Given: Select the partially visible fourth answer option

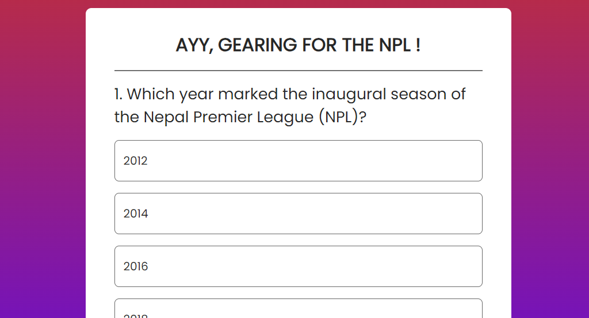Looking at the screenshot, I should 298,310.
